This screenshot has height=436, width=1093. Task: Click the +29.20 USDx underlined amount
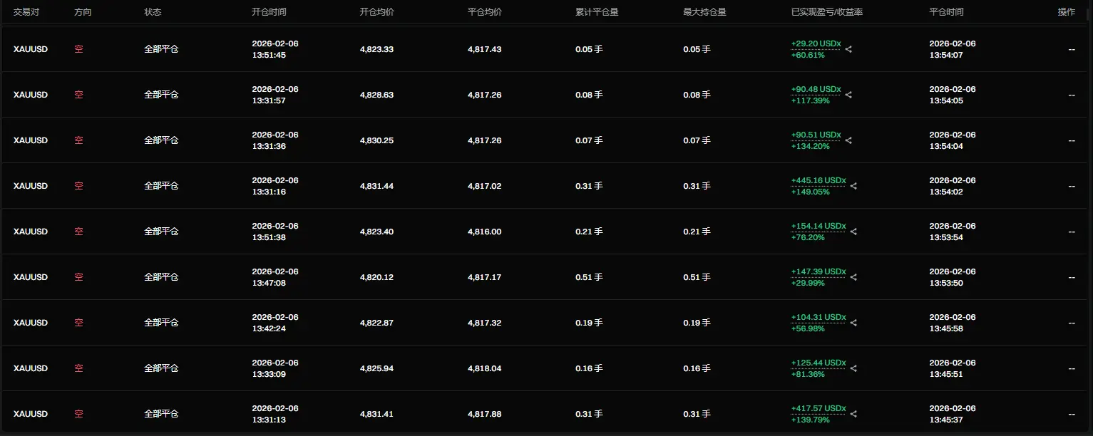click(x=816, y=43)
